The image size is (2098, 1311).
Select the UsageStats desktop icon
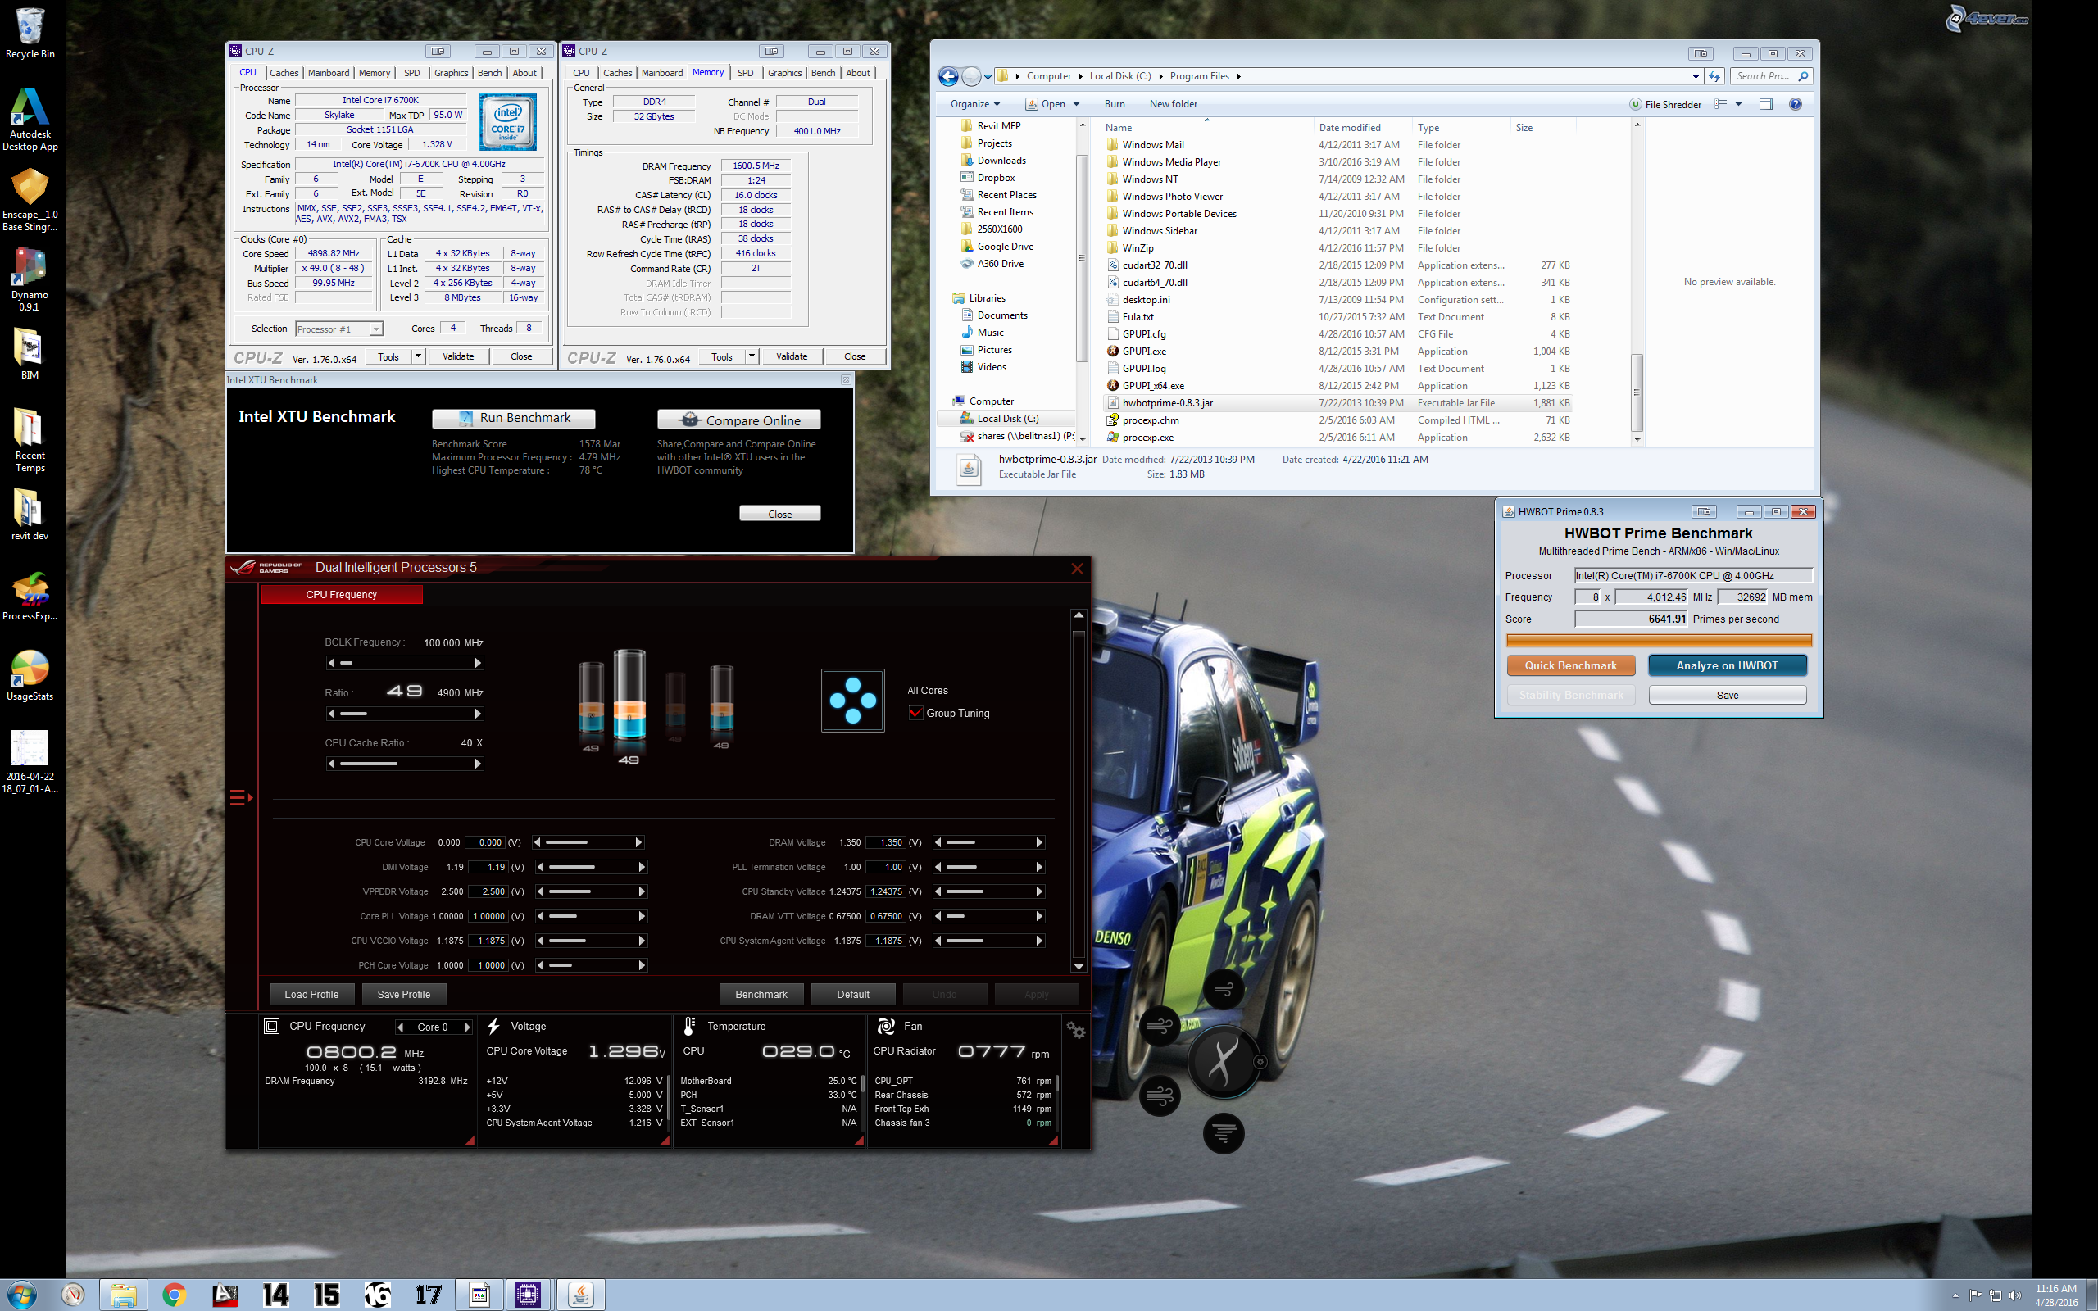(30, 676)
